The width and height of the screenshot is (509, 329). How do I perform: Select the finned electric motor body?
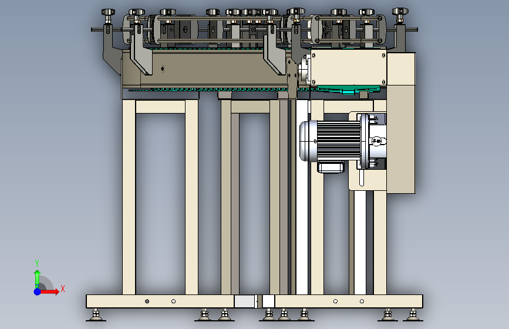coord(339,140)
